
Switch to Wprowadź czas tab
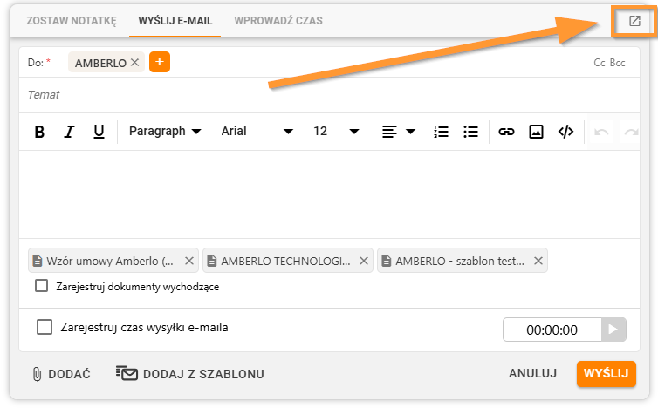pos(278,21)
